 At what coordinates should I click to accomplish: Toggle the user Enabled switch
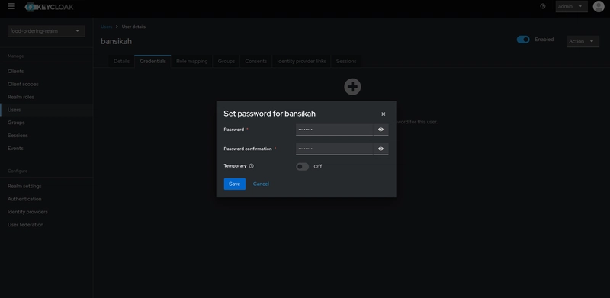pyautogui.click(x=523, y=40)
